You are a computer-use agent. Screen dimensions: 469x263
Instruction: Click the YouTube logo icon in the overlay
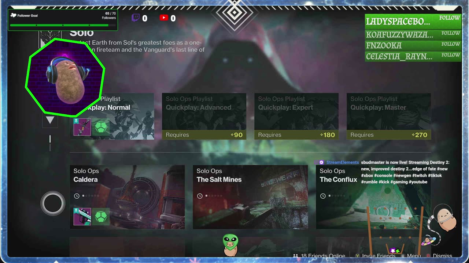coord(164,18)
